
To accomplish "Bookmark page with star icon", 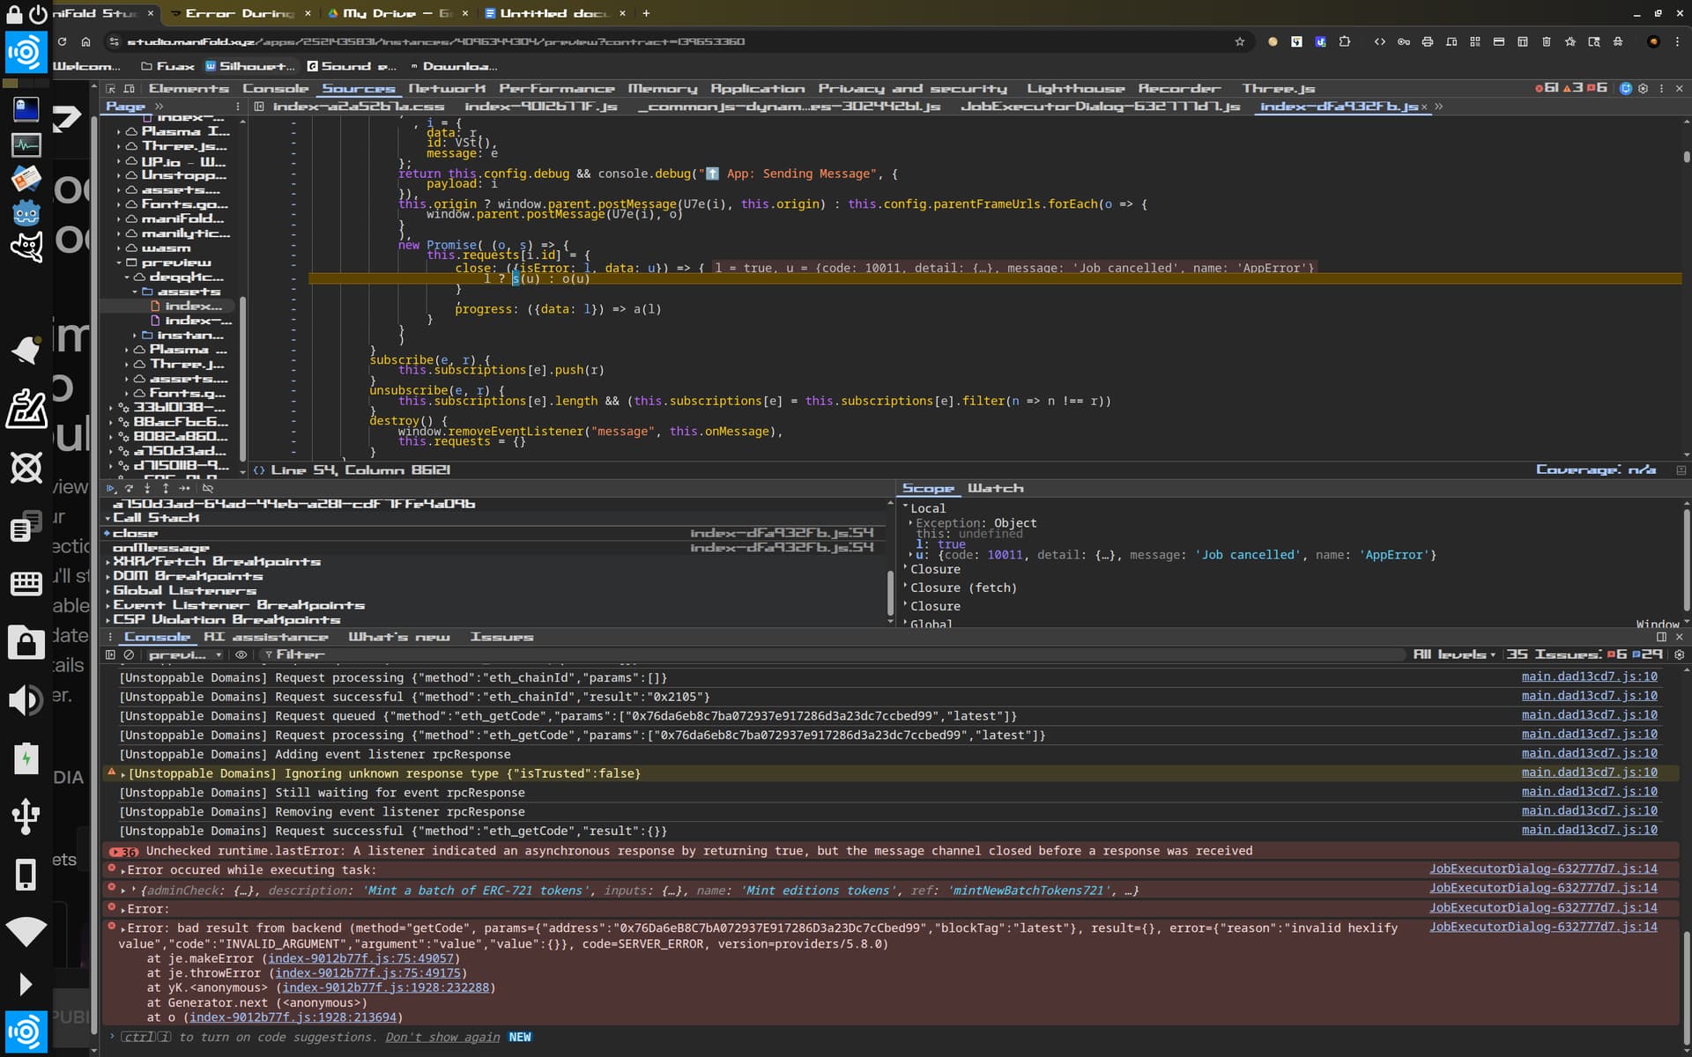I will tap(1239, 41).
